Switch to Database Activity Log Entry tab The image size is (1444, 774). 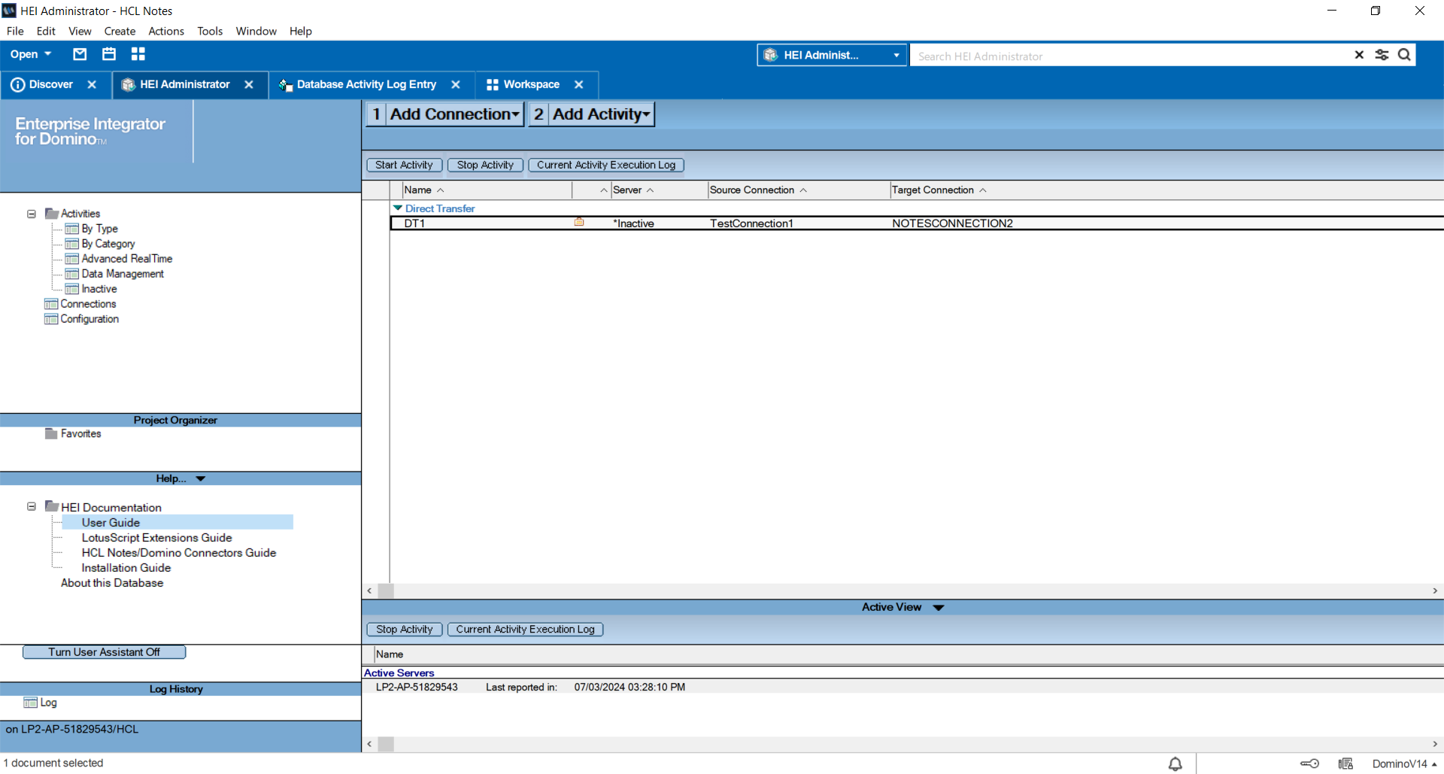tap(366, 84)
